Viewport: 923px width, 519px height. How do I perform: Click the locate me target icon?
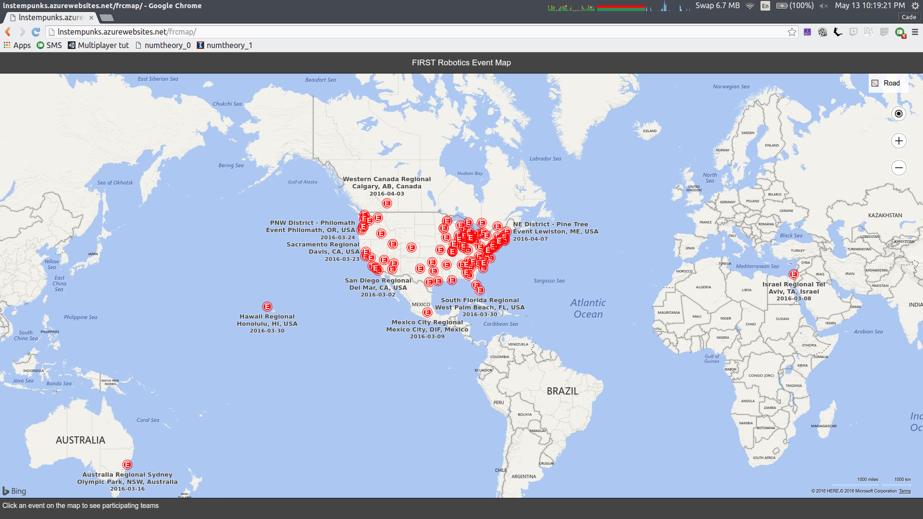click(x=898, y=114)
